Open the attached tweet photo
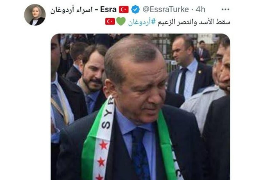The image size is (256, 180). tap(141, 107)
